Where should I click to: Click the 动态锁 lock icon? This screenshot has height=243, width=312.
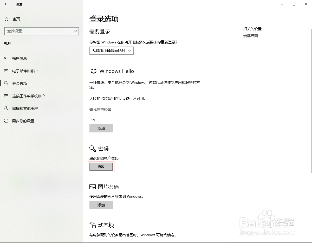(92, 225)
